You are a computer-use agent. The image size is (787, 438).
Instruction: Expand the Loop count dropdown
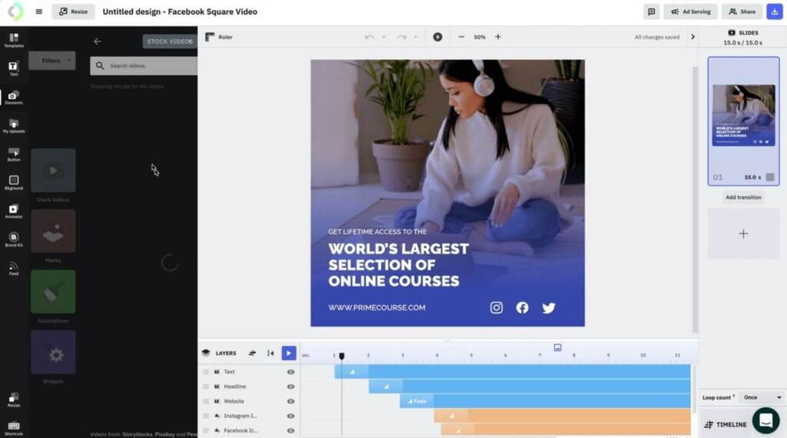coord(762,397)
